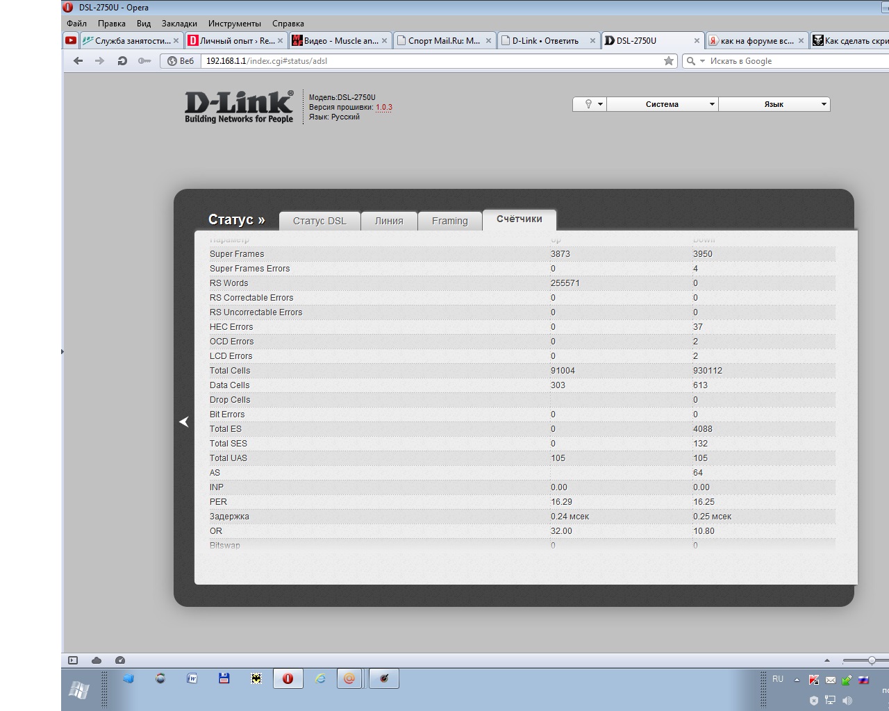Click the firmware version '1.0.3' link
The image size is (889, 711).
tap(384, 108)
